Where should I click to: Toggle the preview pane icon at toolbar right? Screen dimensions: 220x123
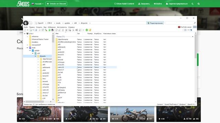191,30
